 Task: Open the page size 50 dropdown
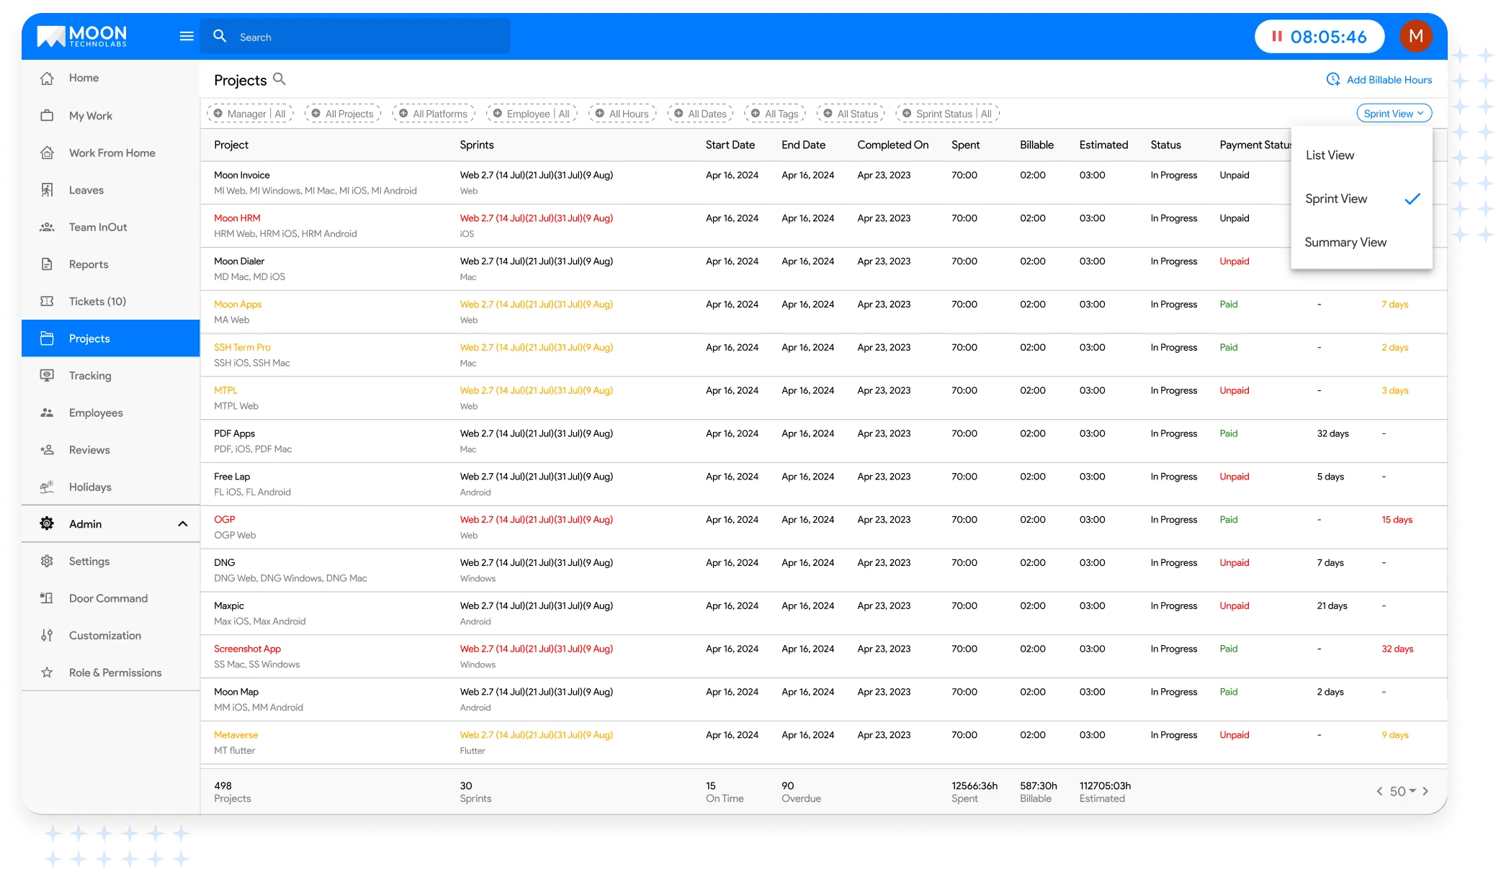click(1402, 791)
